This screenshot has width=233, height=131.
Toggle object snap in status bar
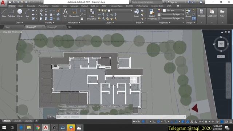(176, 122)
